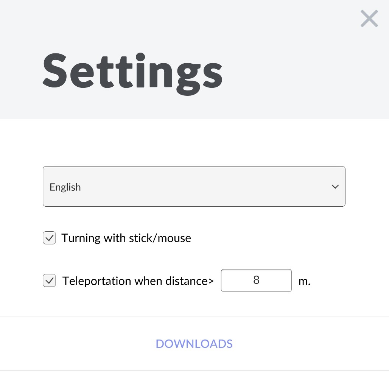Open the English language dropdown
The height and width of the screenshot is (374, 389).
tap(194, 186)
